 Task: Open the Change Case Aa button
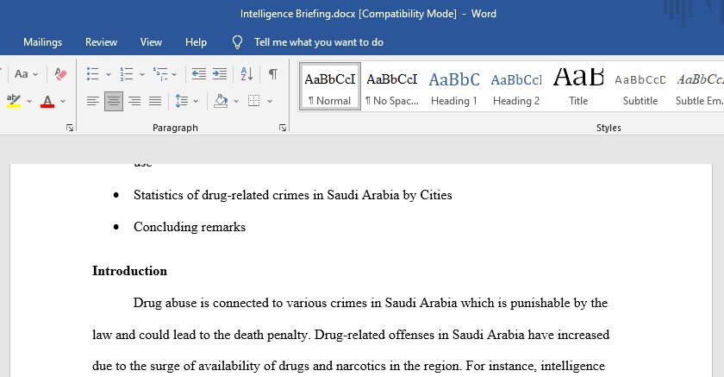click(25, 74)
